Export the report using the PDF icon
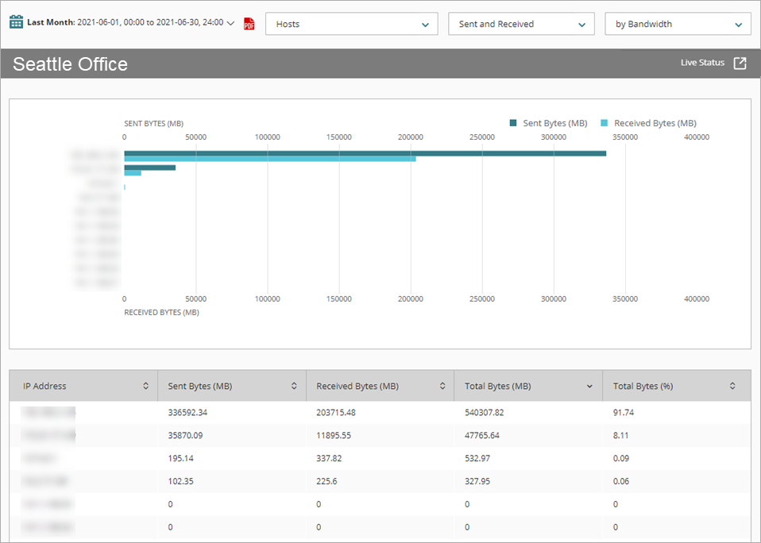Viewport: 761px width, 543px height. (x=249, y=24)
